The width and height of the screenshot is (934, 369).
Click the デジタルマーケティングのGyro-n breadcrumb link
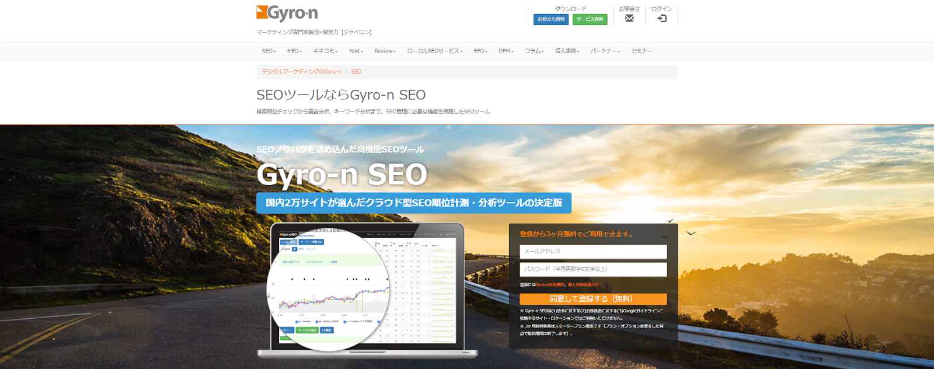301,72
